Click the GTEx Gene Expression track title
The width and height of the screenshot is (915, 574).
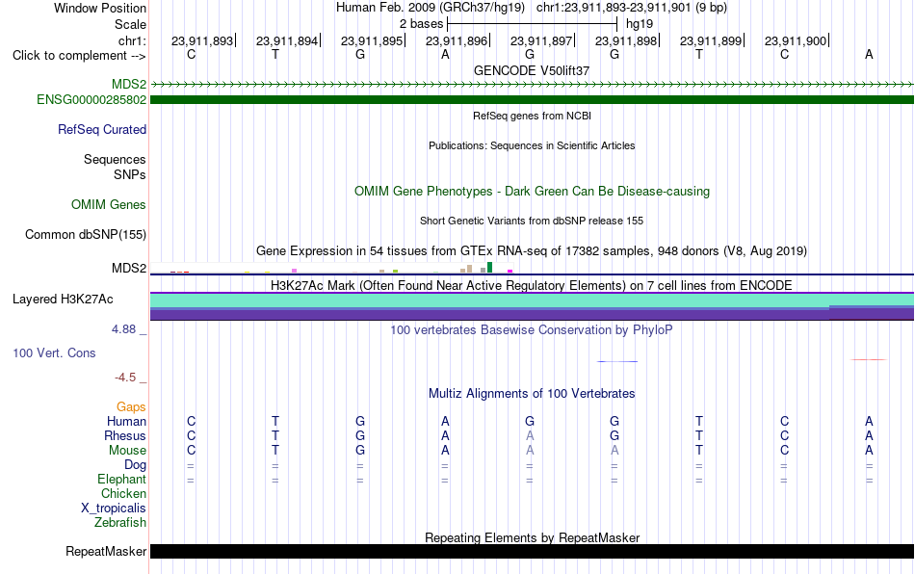click(x=532, y=250)
